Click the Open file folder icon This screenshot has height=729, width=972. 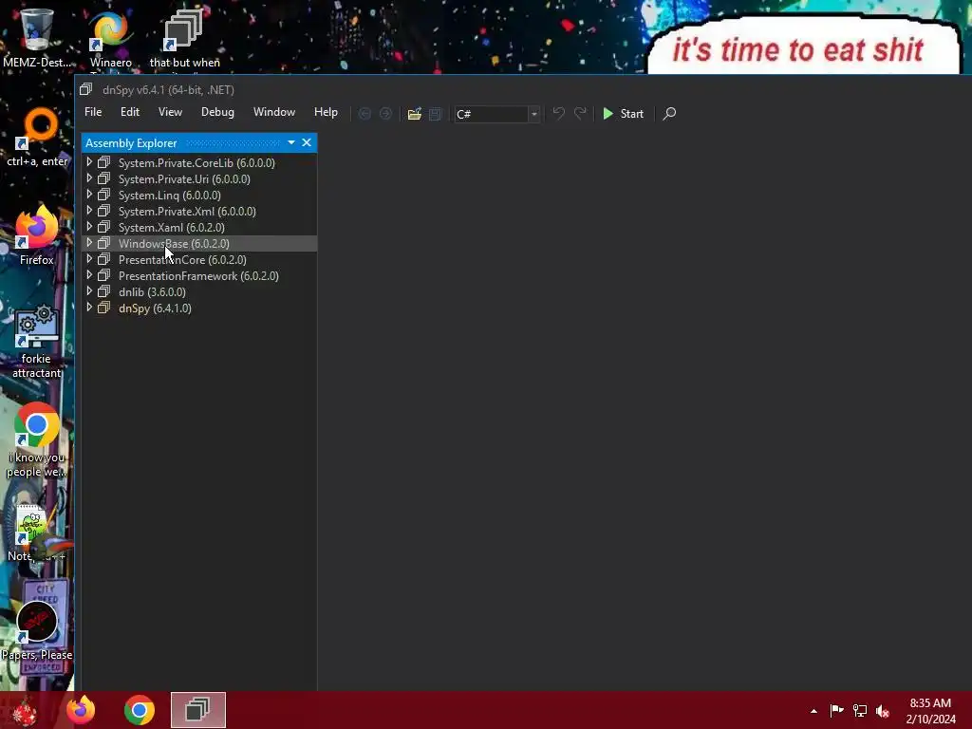click(414, 114)
